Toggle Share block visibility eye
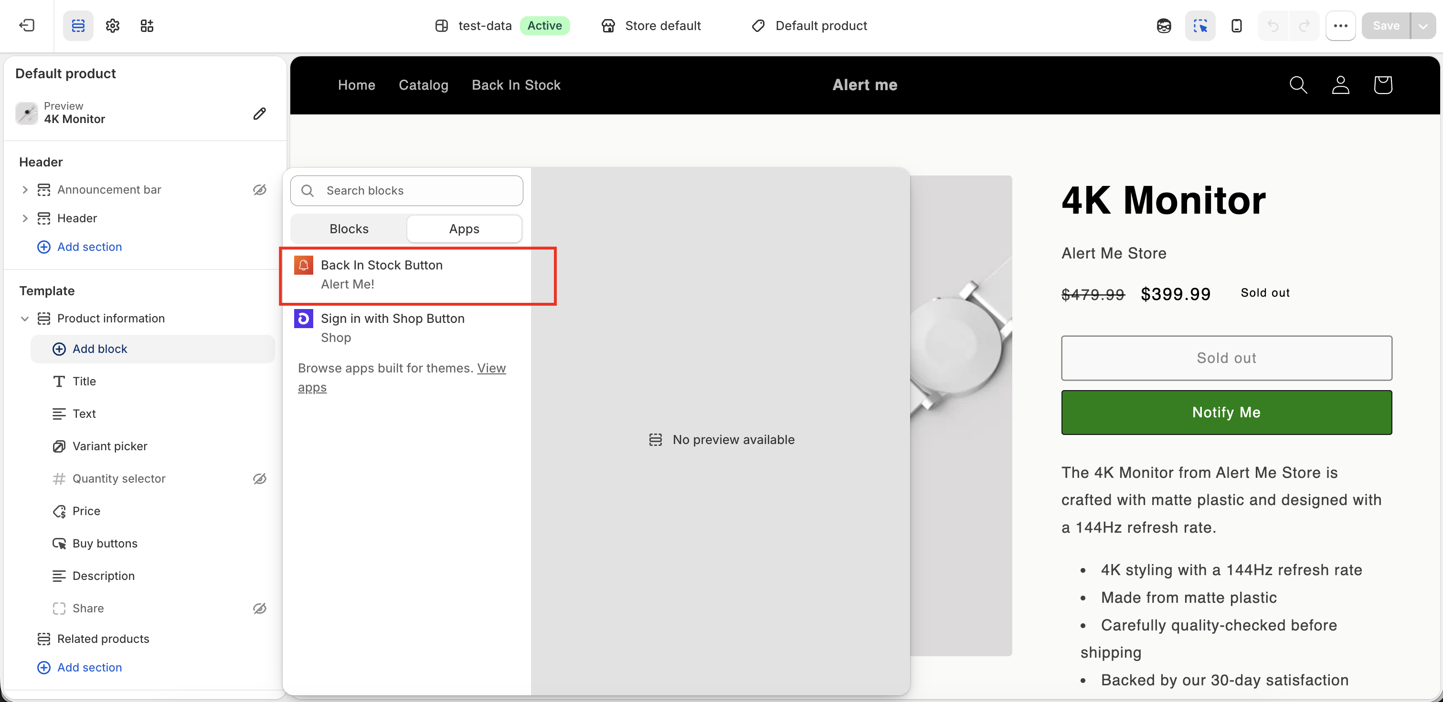 click(x=259, y=608)
